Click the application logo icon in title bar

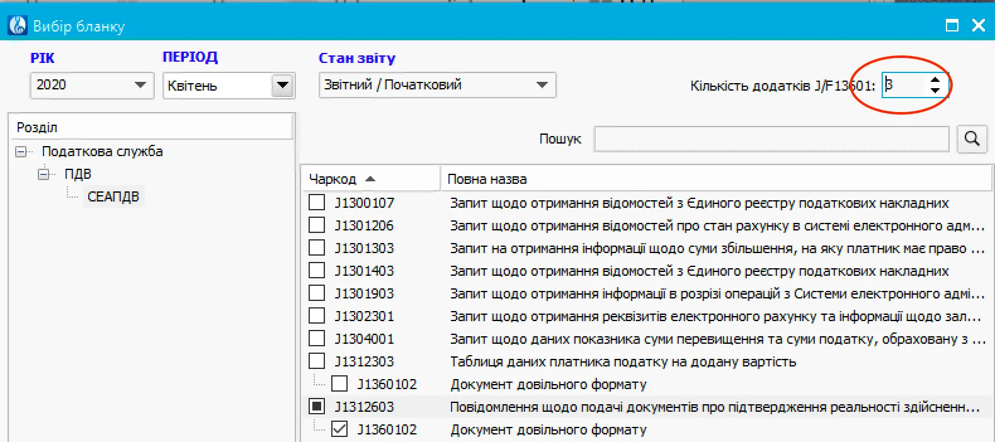coord(17,25)
